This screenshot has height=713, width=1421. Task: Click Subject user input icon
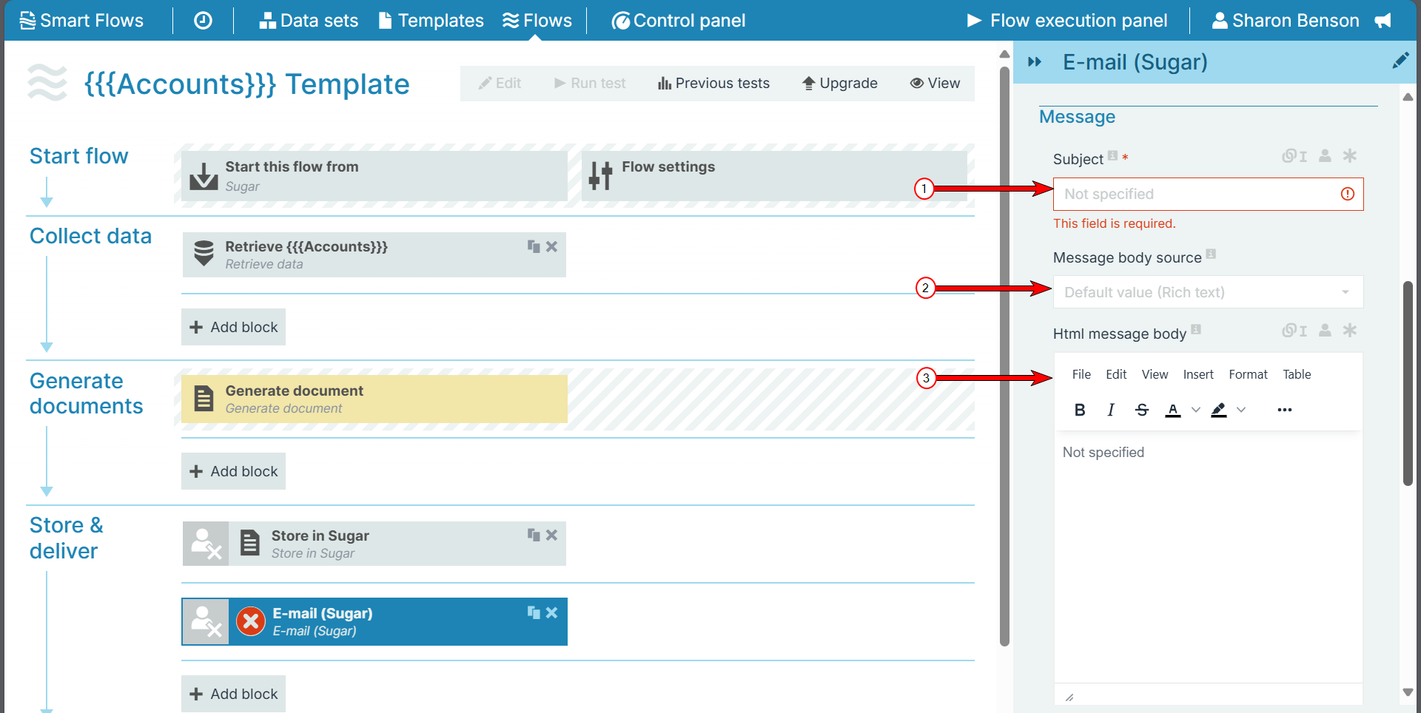tap(1325, 156)
